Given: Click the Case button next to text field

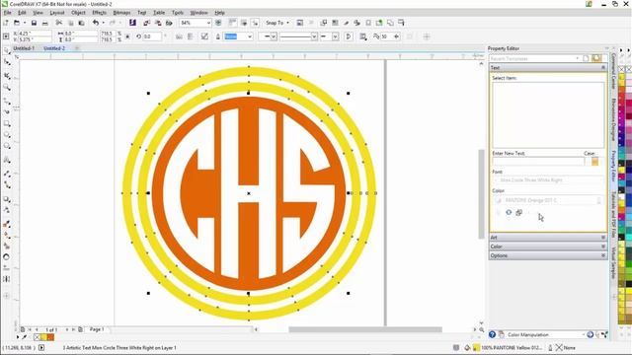Looking at the screenshot, I should tap(594, 162).
